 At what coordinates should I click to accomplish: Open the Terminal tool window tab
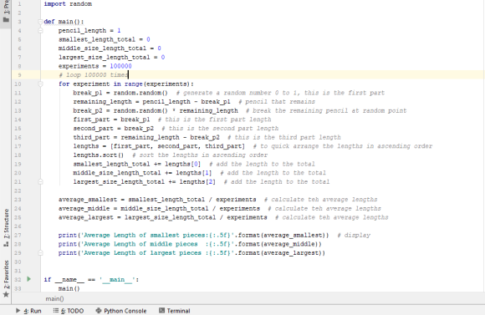pos(175,310)
